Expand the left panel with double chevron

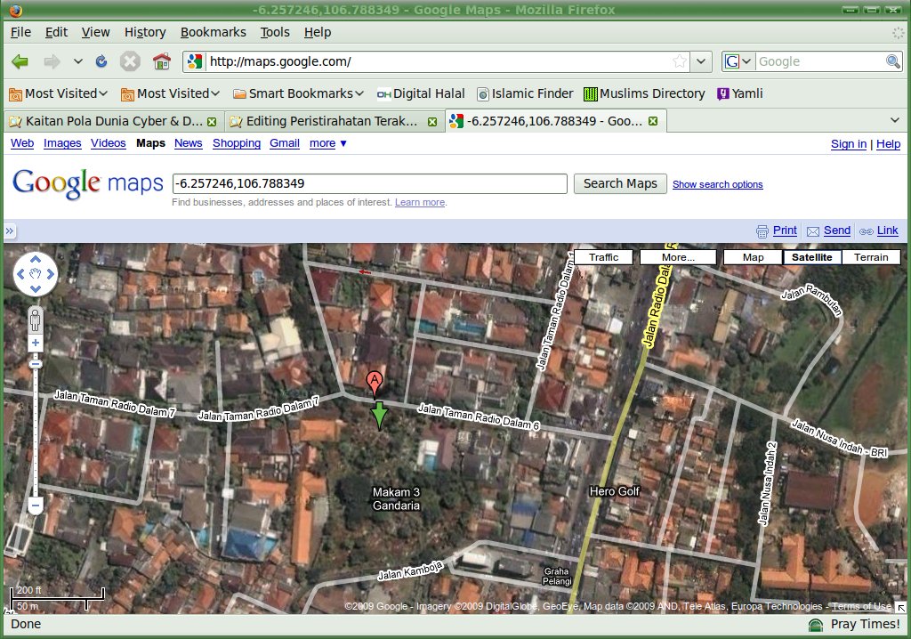point(9,231)
